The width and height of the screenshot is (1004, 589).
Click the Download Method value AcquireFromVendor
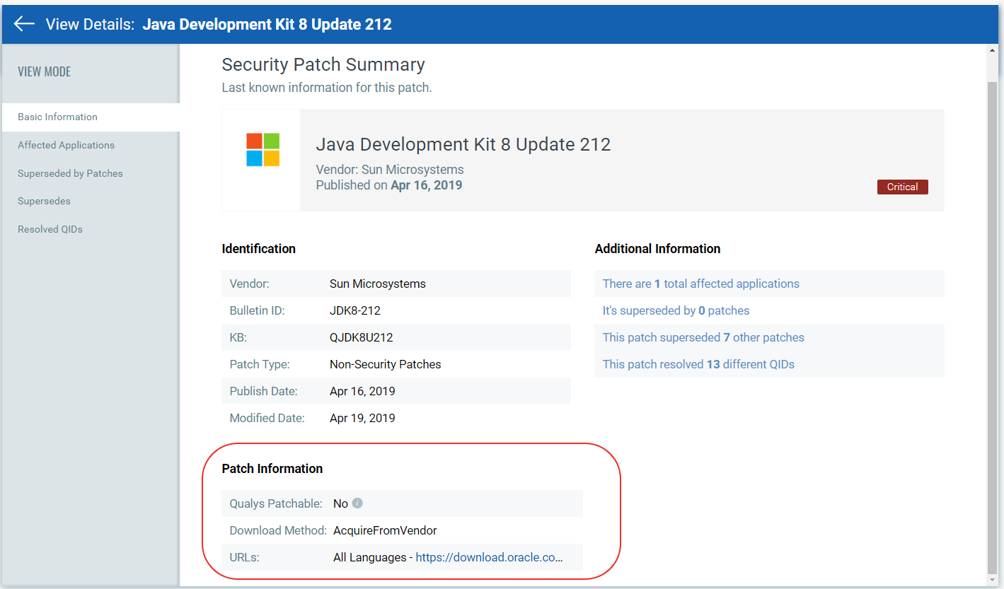pyautogui.click(x=385, y=530)
